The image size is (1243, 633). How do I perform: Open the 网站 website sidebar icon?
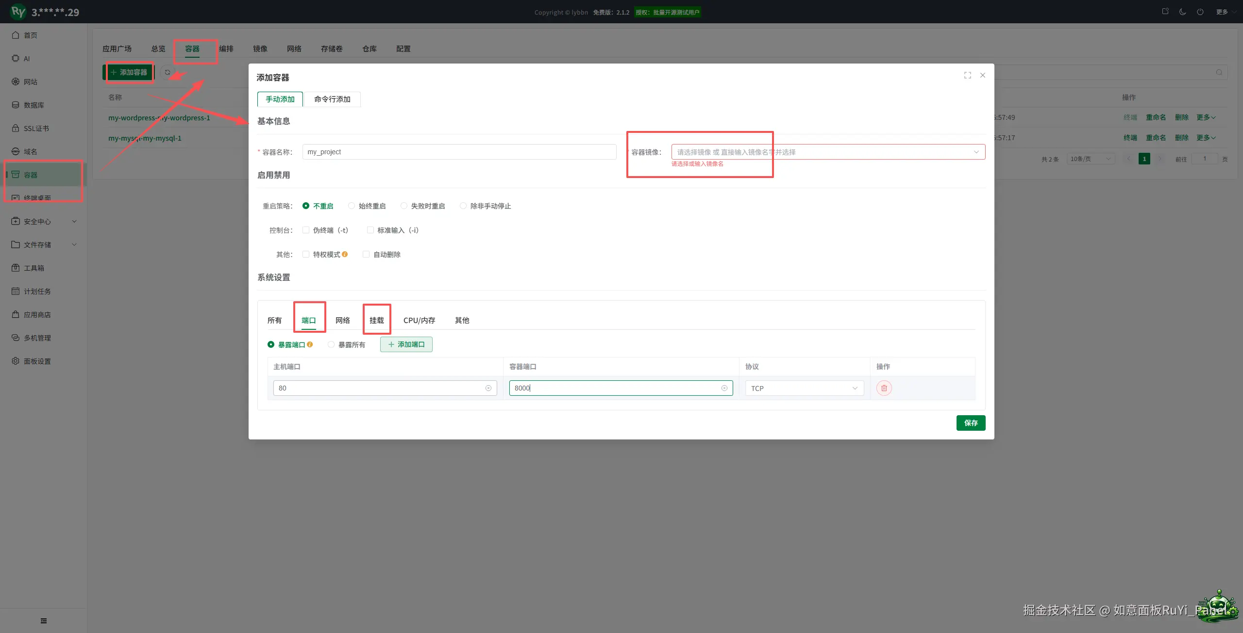(16, 81)
